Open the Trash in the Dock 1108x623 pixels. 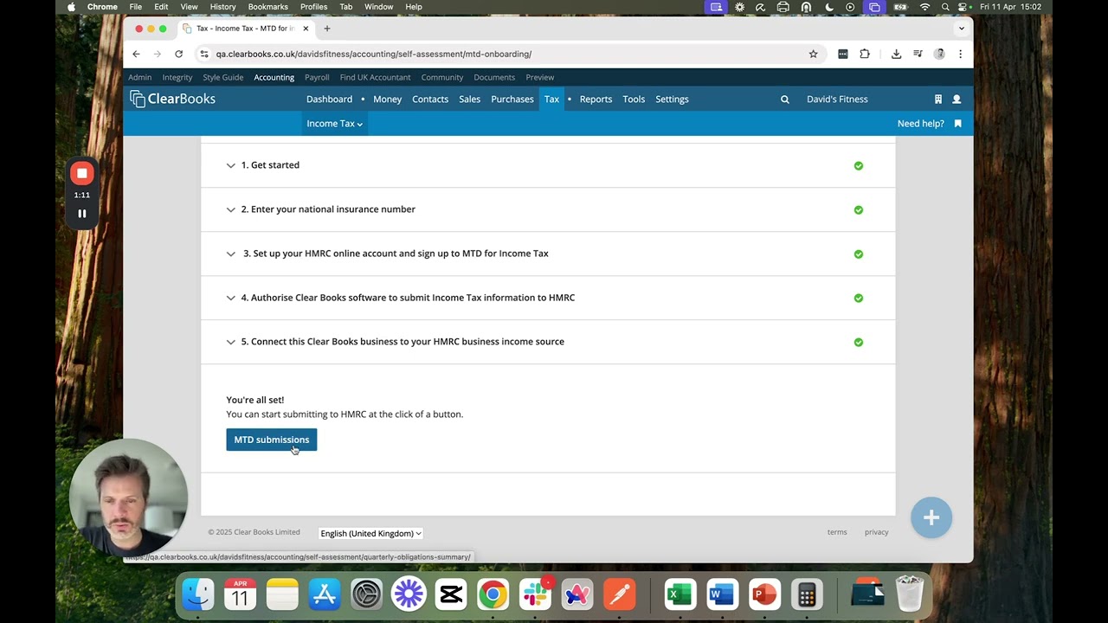(x=909, y=594)
